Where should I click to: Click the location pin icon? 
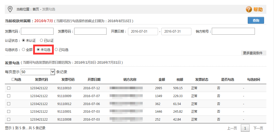coord(10,9)
